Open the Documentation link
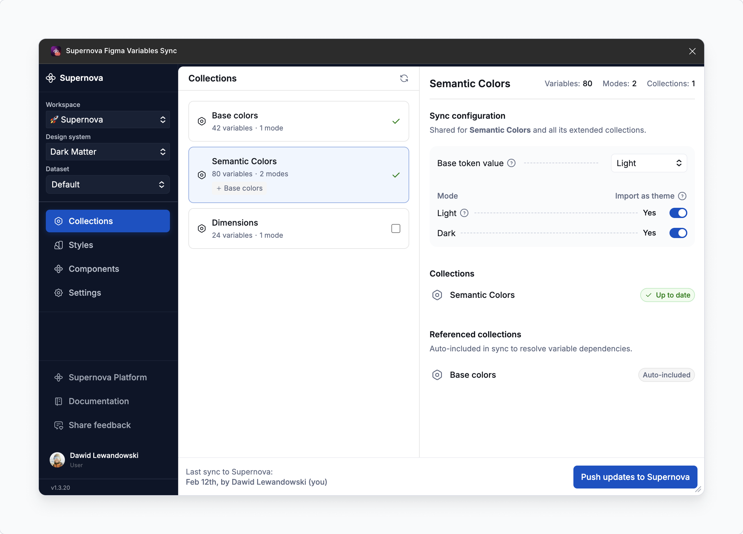Image resolution: width=743 pixels, height=534 pixels. click(99, 401)
